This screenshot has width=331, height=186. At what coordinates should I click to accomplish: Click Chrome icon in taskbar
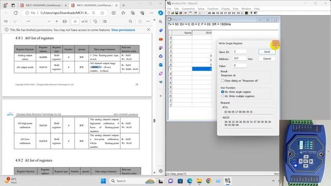[x=208, y=181]
